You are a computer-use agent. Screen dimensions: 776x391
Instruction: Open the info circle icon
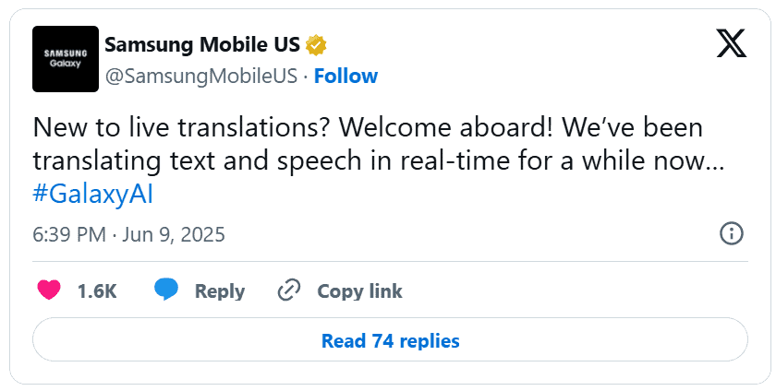[732, 233]
